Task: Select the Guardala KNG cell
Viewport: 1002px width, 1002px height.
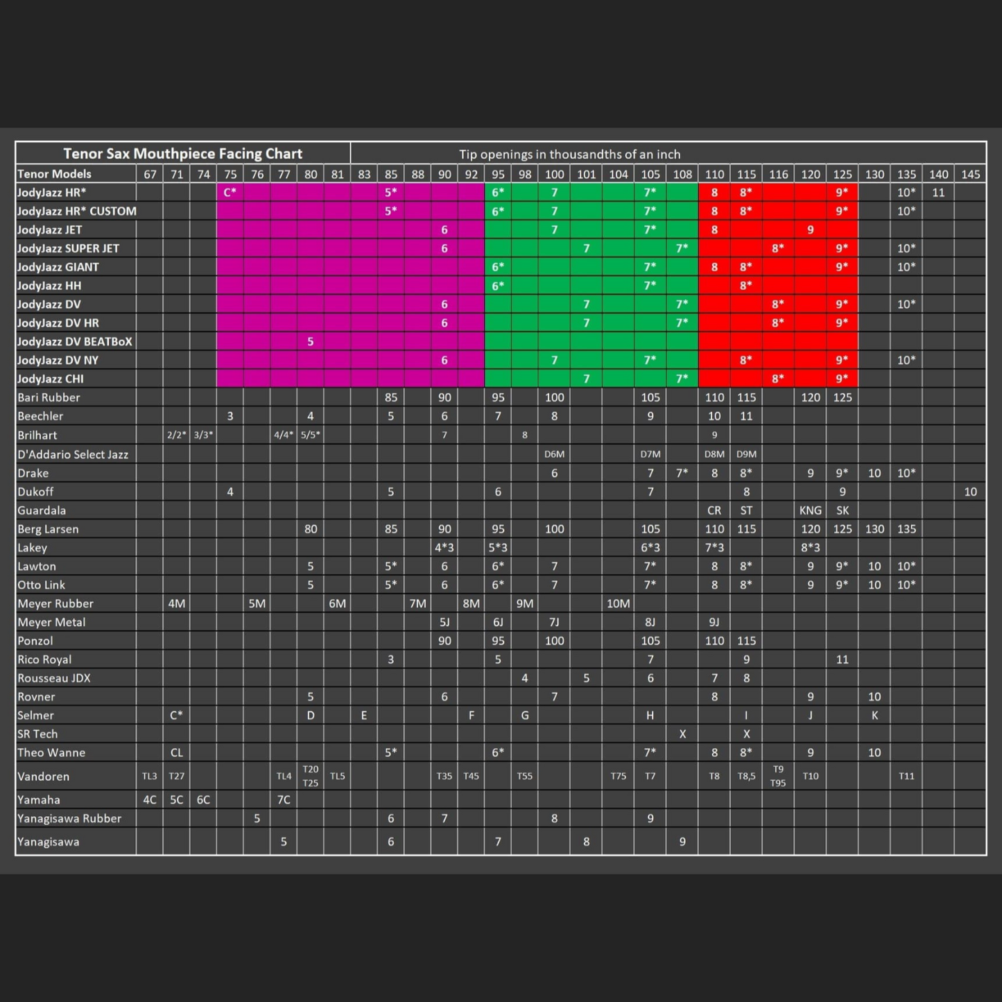Action: click(810, 510)
